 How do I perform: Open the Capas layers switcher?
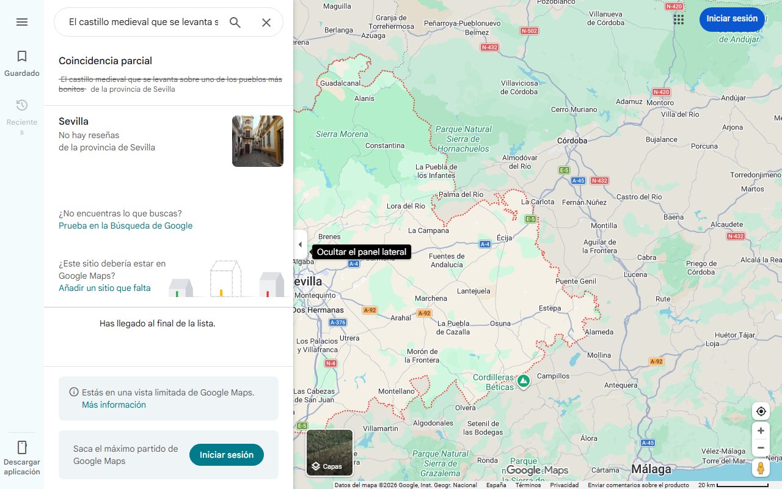[329, 453]
